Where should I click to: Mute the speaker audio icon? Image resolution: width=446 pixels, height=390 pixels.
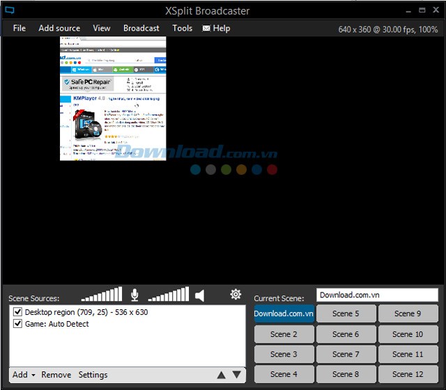[200, 295]
